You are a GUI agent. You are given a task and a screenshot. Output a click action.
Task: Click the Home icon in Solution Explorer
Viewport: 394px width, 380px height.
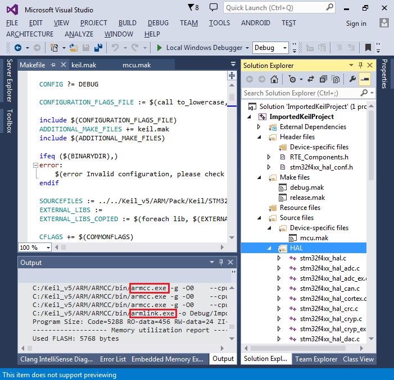tap(275, 79)
